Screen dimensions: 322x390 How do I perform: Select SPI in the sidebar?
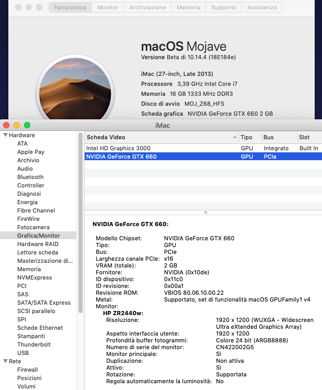[21, 319]
